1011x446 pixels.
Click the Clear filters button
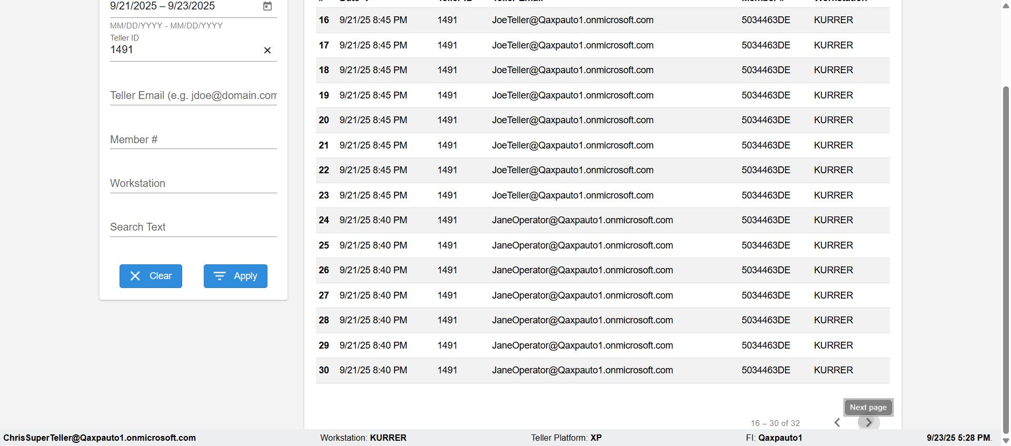click(151, 276)
